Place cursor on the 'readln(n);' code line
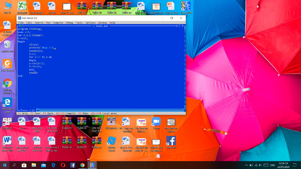Image resolution: width=301 pixels, height=169 pixels. (36, 51)
